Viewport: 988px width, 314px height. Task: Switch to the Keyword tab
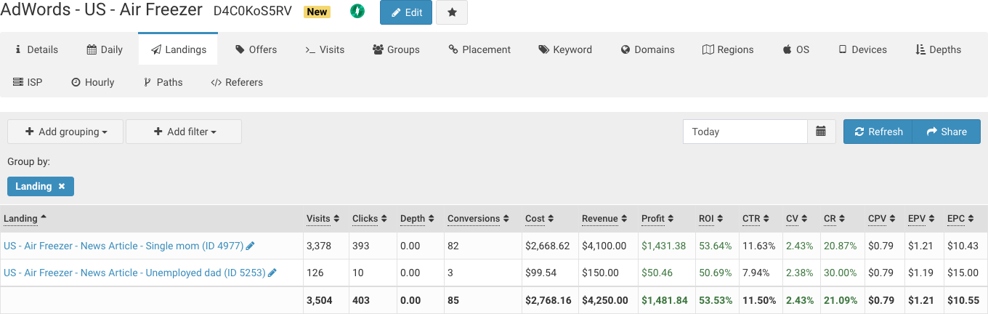coord(565,49)
